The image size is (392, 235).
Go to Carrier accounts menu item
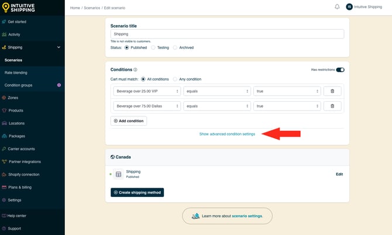click(21, 149)
